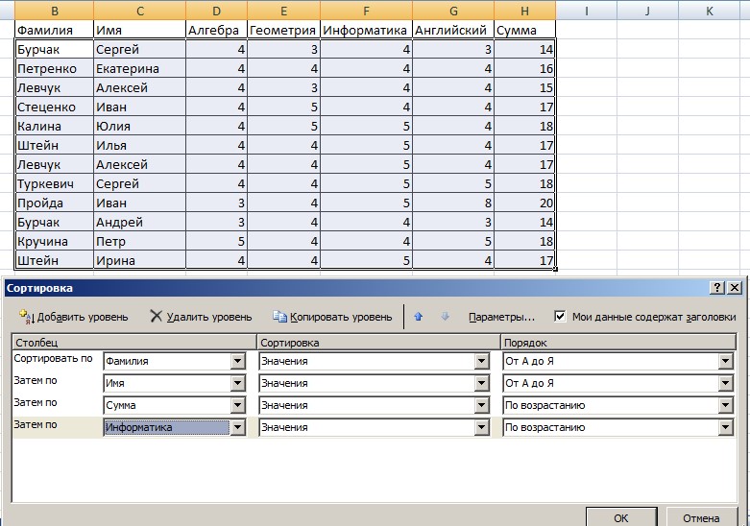Open the Параметры... options button

click(501, 317)
